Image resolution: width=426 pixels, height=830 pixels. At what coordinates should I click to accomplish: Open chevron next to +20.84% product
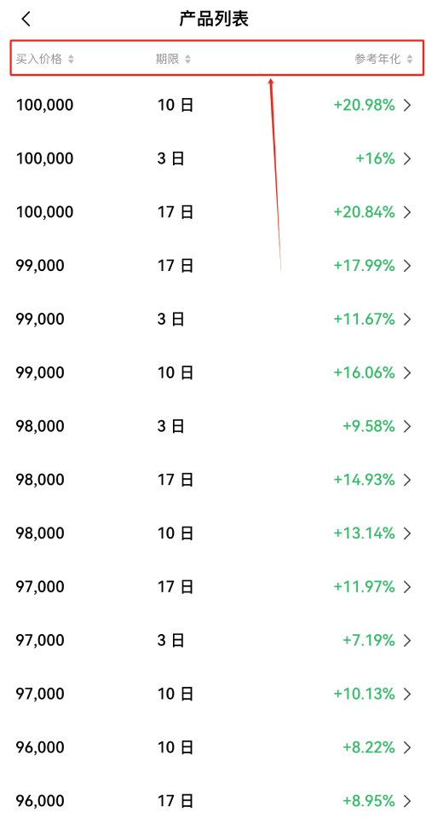click(407, 212)
